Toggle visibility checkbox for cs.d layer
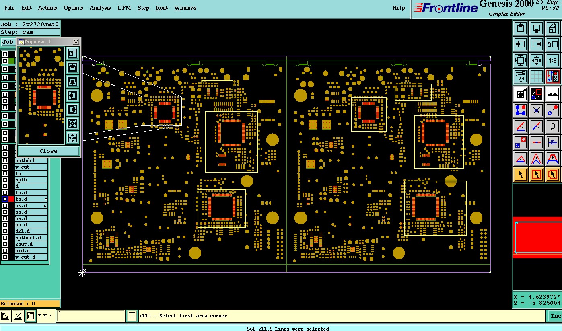This screenshot has width=562, height=331. pos(5,206)
